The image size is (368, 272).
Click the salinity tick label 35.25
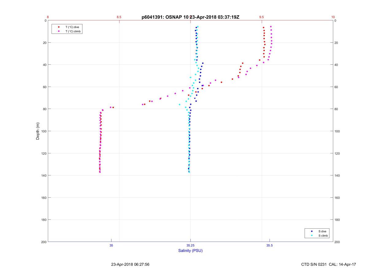tap(190, 245)
